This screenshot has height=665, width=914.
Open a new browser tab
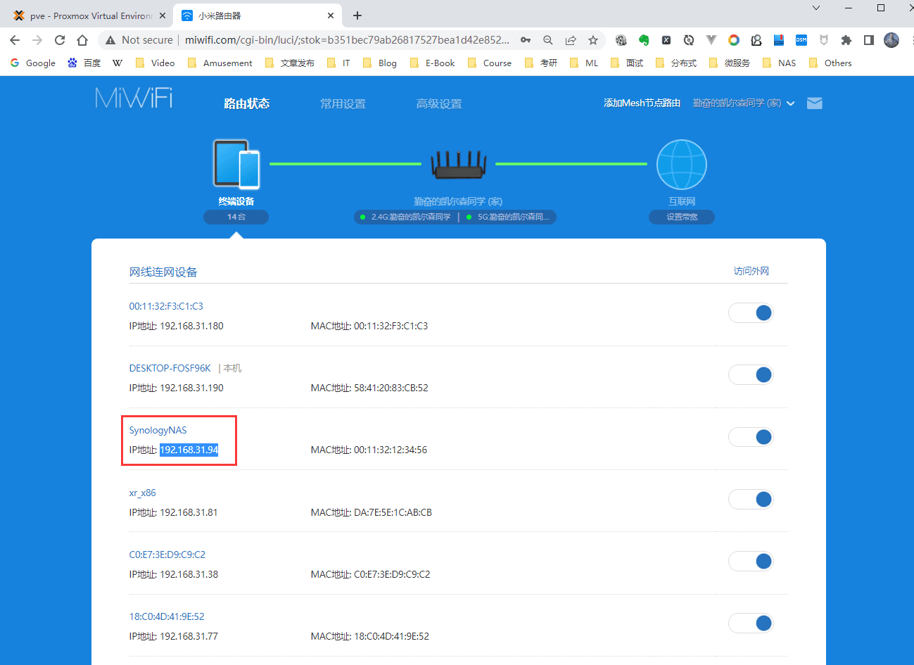pos(357,15)
